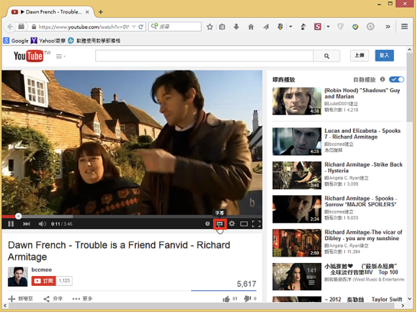The width and height of the screenshot is (417, 313).
Task: Click the YouTube magnifier search button
Action: click(326, 56)
